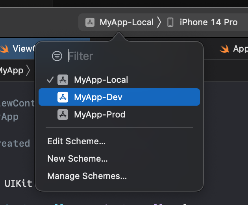Click the filter icon in the scheme popup
Image resolution: width=248 pixels, height=205 pixels.
coord(57,56)
